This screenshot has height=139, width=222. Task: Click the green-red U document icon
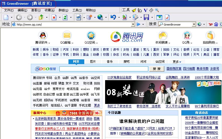tap(124, 17)
